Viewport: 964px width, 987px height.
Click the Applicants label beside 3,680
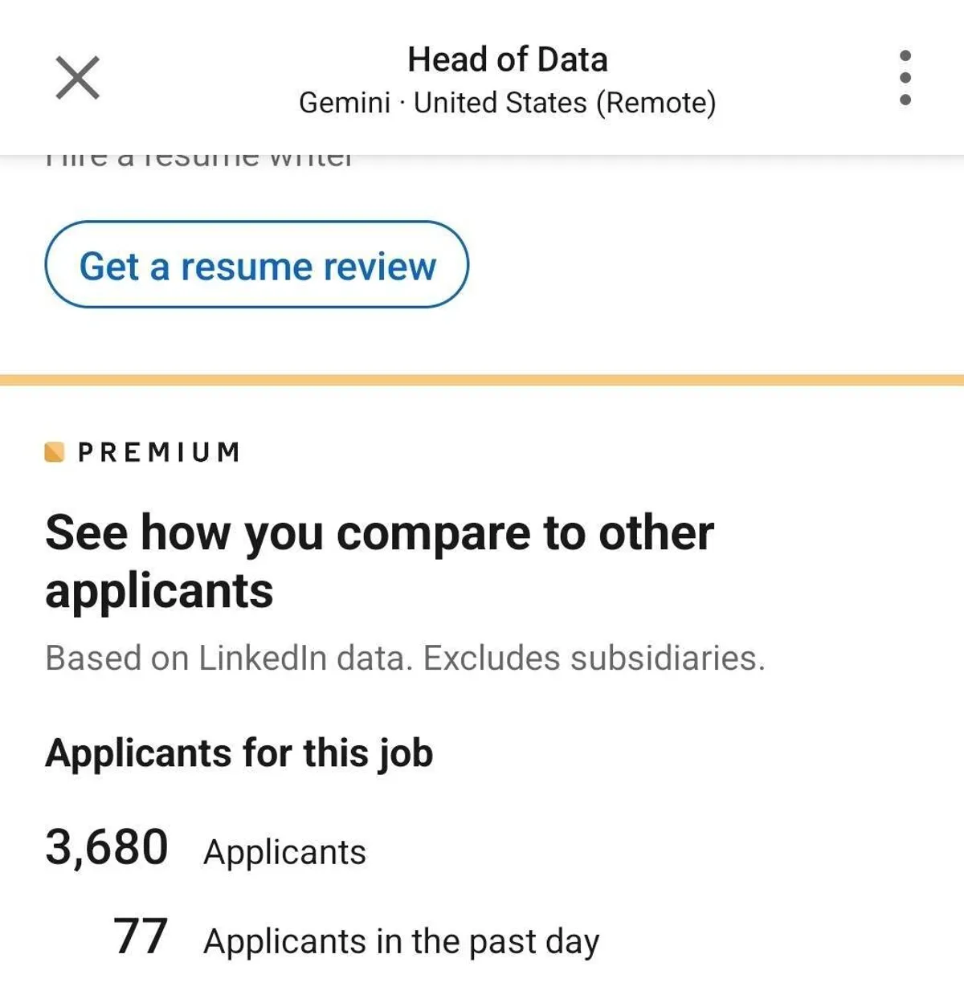click(284, 852)
